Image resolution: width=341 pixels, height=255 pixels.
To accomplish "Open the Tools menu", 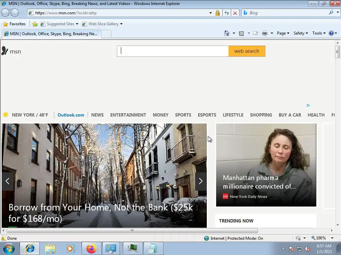I will coord(319,33).
